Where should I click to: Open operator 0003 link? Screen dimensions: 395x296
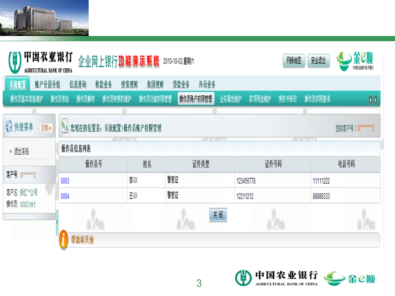click(x=65, y=181)
